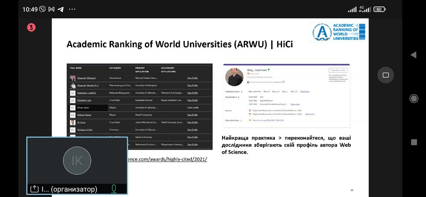Click the slide number 35
This screenshot has height=197, width=426.
coord(352,190)
